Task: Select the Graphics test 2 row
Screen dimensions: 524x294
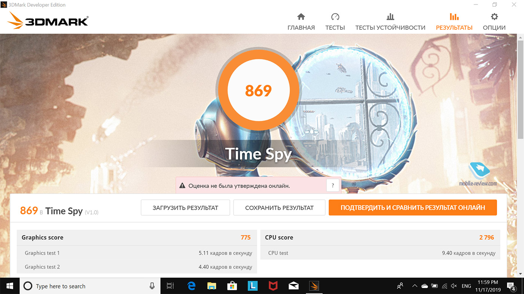Action: tap(137, 267)
